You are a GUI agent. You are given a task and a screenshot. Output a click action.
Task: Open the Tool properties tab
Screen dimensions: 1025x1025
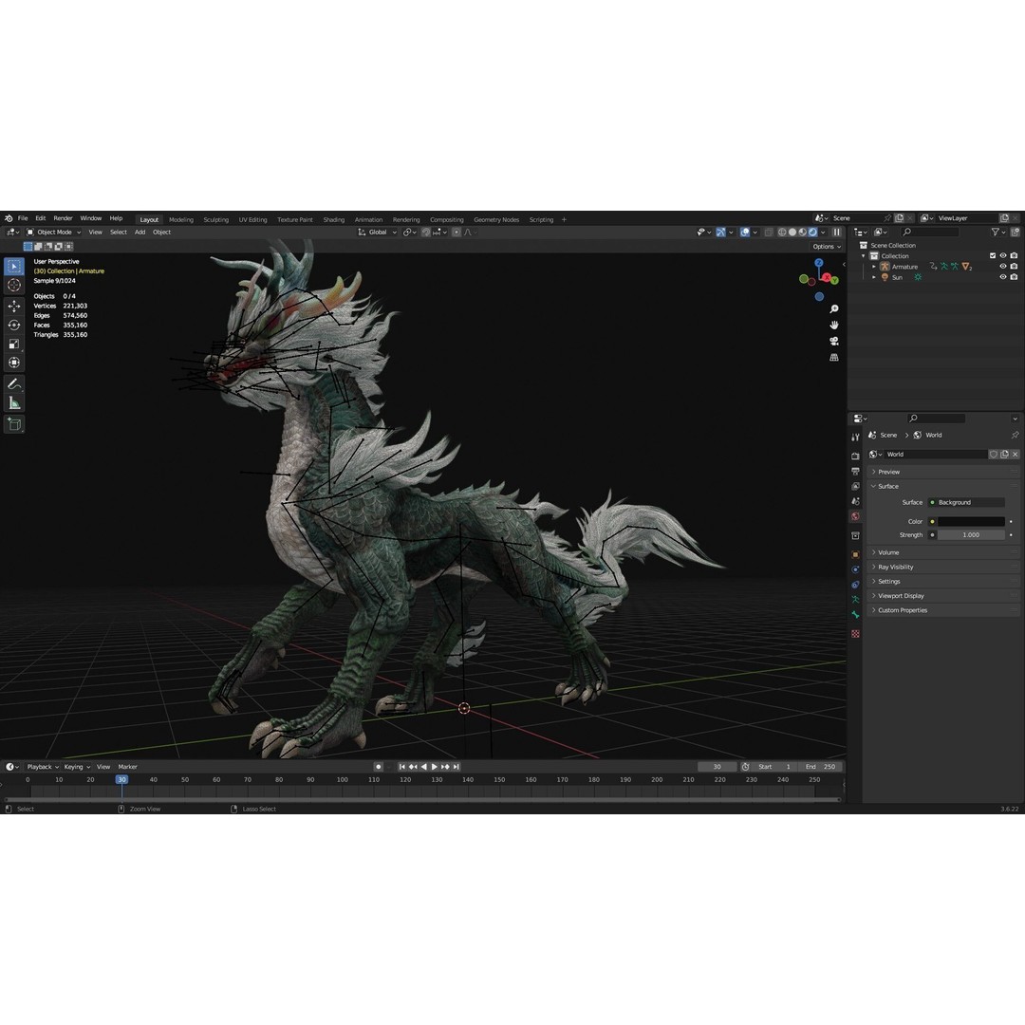coord(855,437)
